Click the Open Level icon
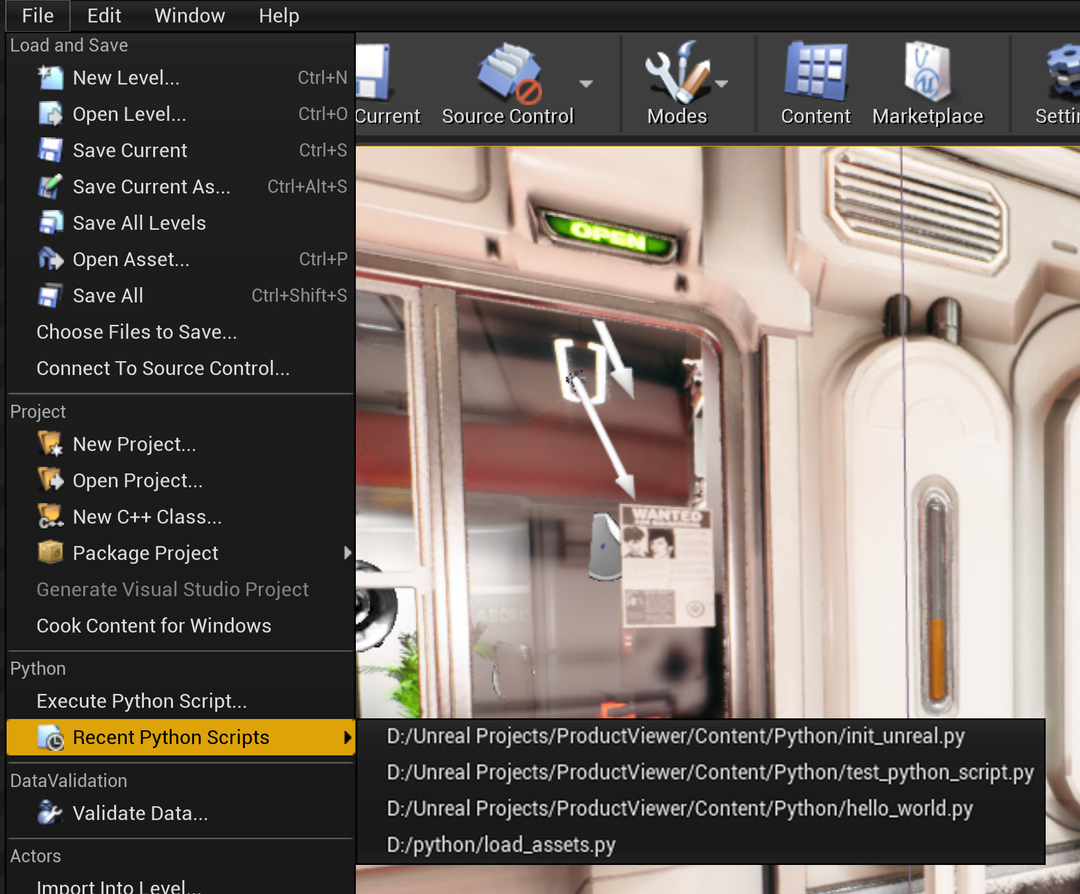 click(50, 114)
